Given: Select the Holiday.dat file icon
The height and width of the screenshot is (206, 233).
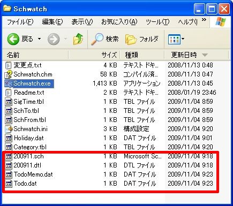Looking at the screenshot, I should (9, 138).
